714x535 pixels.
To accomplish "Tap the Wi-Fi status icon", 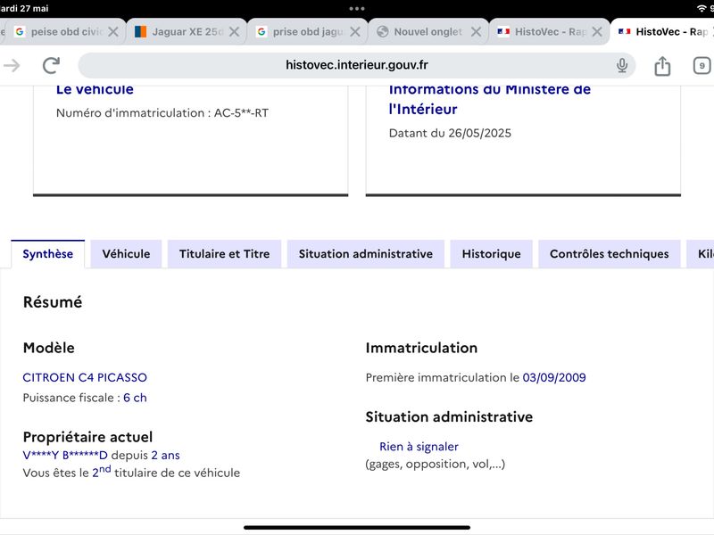I will coord(702,8).
